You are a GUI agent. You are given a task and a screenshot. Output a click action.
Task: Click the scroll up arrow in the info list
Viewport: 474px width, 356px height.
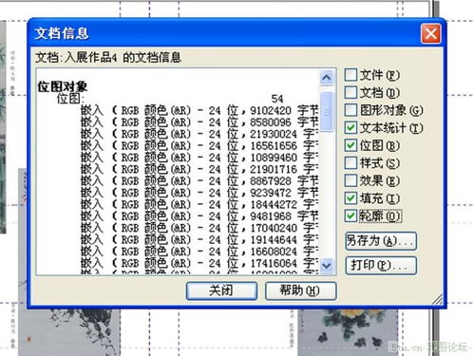point(327,78)
